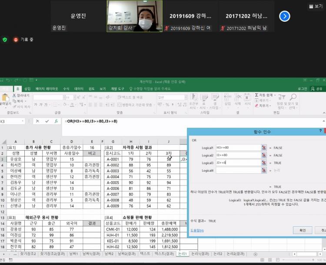Click the Logical4 range selector icon
Viewport: 326px width, 265px height.
pos(263,170)
